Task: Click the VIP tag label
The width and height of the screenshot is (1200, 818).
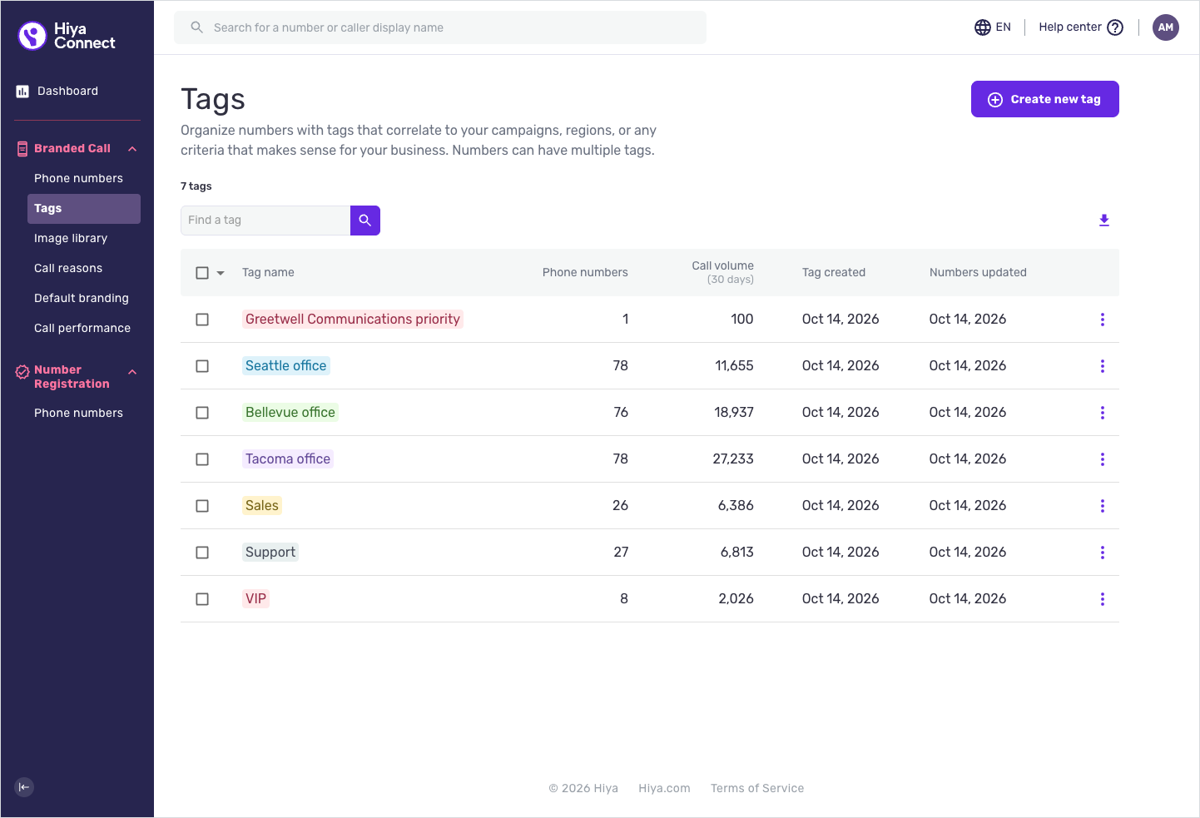Action: click(x=256, y=599)
